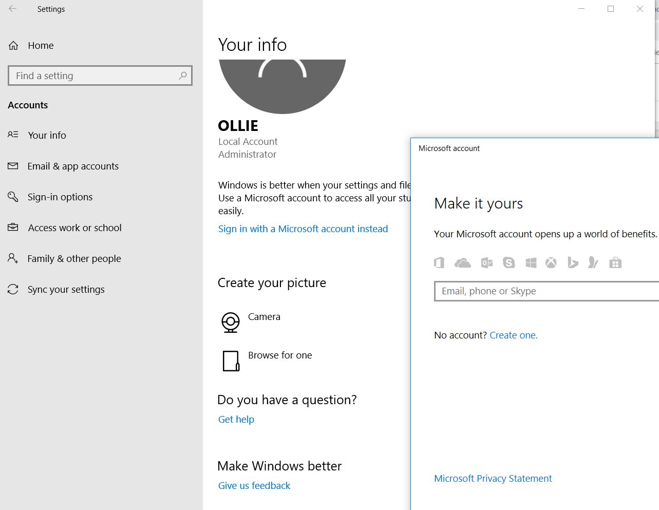Open the Home icon in sidebar

[13, 46]
